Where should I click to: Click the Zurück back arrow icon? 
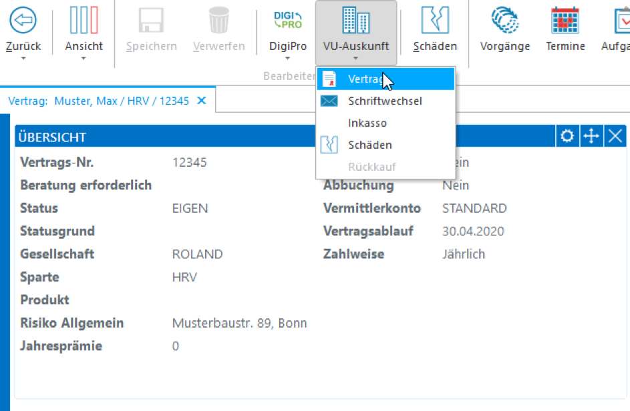pos(23,21)
